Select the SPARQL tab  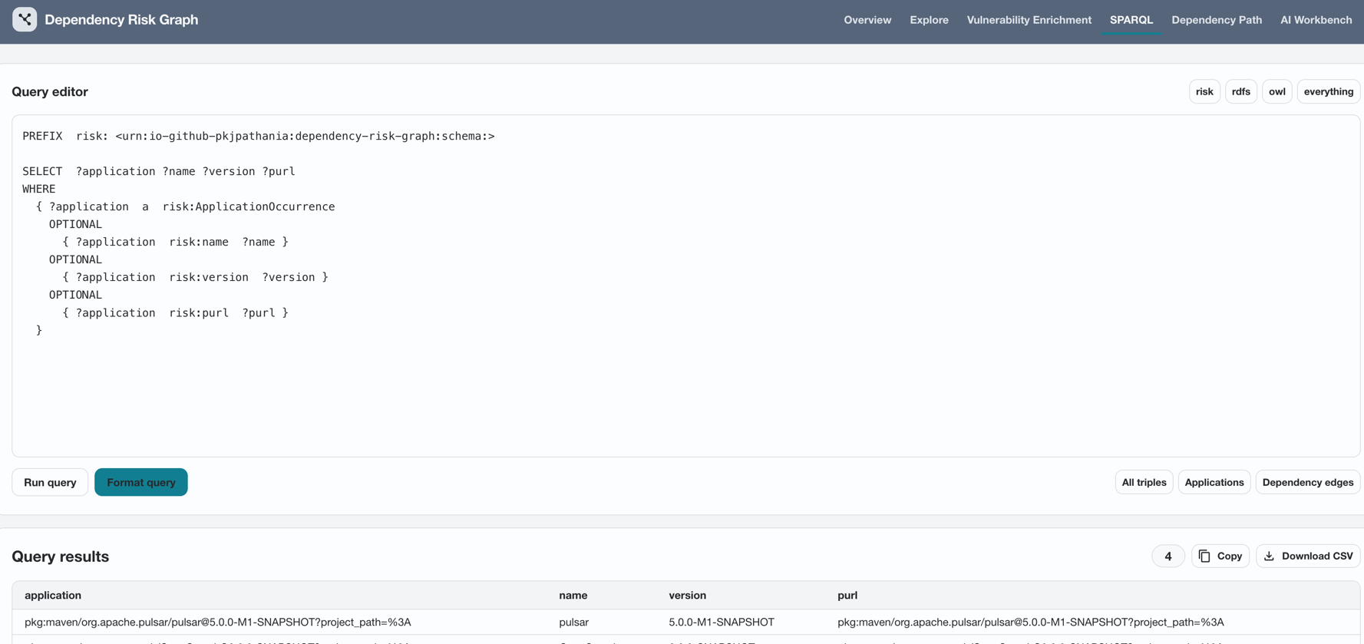pos(1131,20)
